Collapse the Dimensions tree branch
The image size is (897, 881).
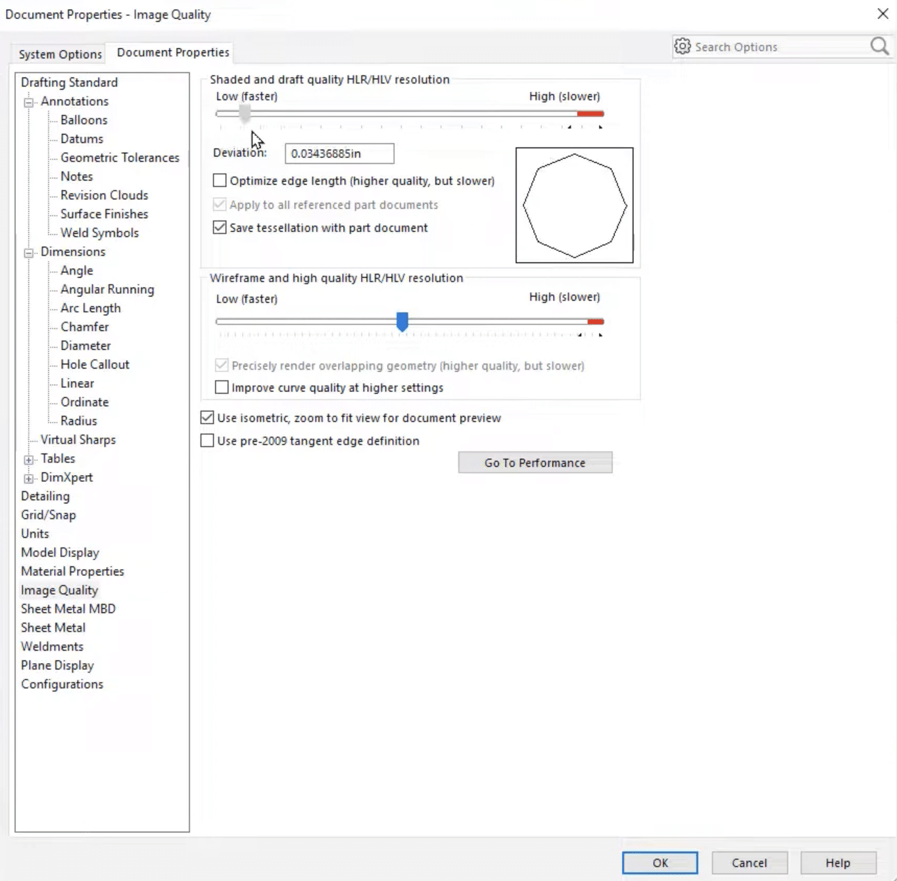27,251
